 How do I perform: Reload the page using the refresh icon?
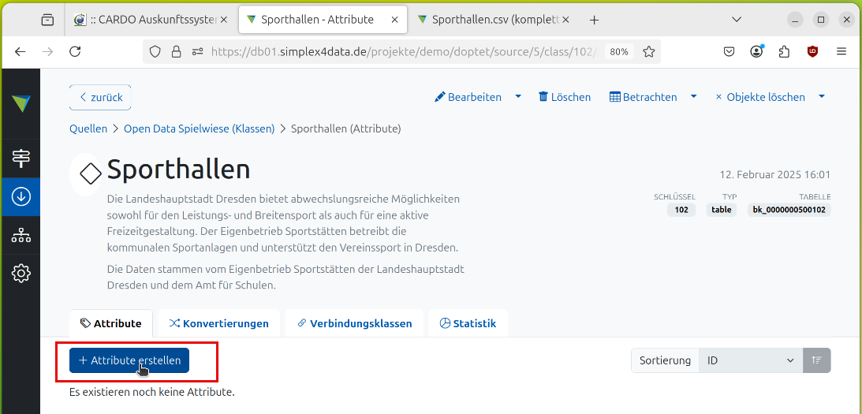75,51
